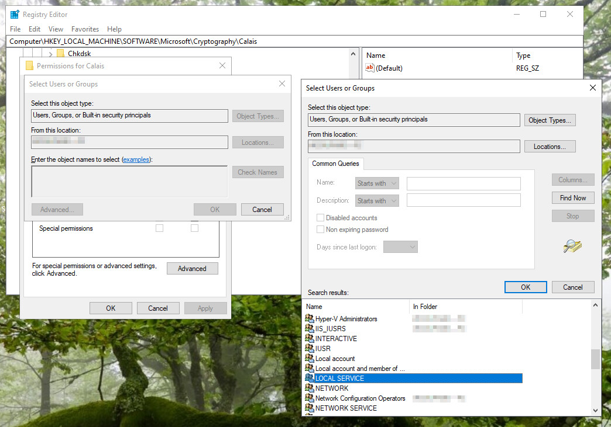Screen dimensions: 611x427
Task: Click the Name column header in results
Action: (356, 307)
